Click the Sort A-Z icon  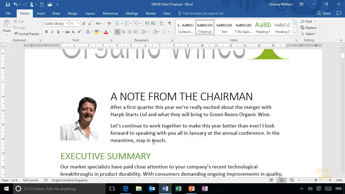[161, 23]
